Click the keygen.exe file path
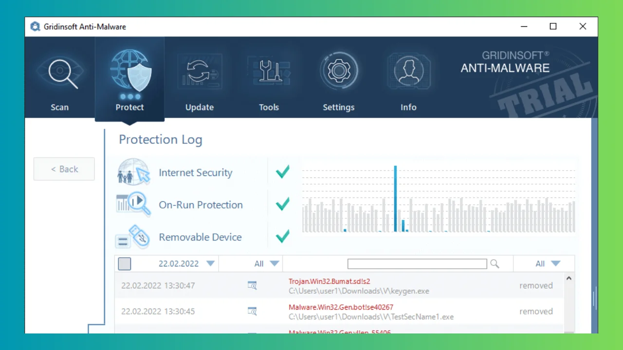The width and height of the screenshot is (623, 350). [359, 291]
